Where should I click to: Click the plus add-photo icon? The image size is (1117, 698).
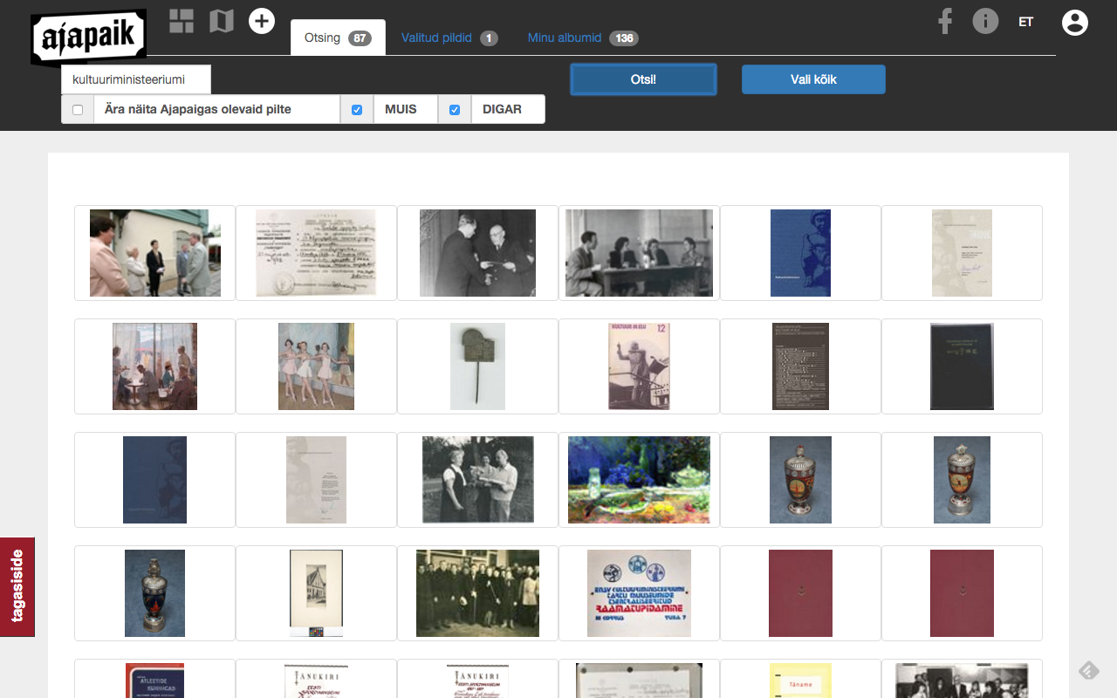[262, 21]
